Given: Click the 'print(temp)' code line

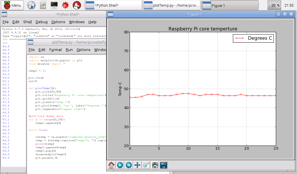Looking at the screenshot, I should pyautogui.click(x=45, y=144).
